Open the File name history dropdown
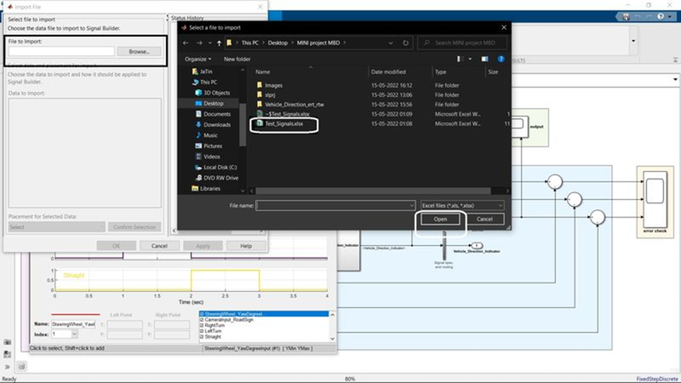 coord(412,205)
